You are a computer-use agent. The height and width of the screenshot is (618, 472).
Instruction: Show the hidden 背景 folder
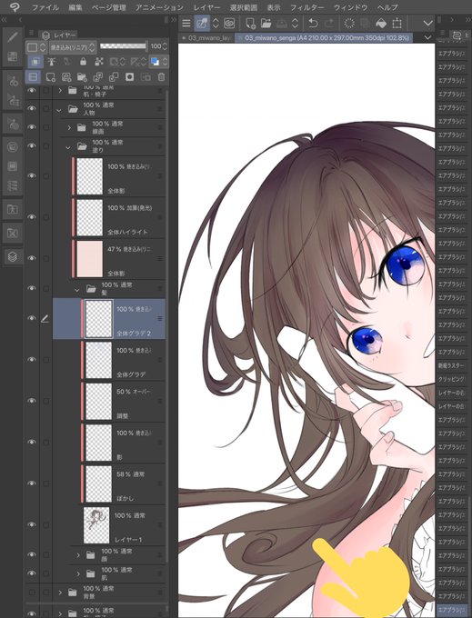tap(32, 592)
